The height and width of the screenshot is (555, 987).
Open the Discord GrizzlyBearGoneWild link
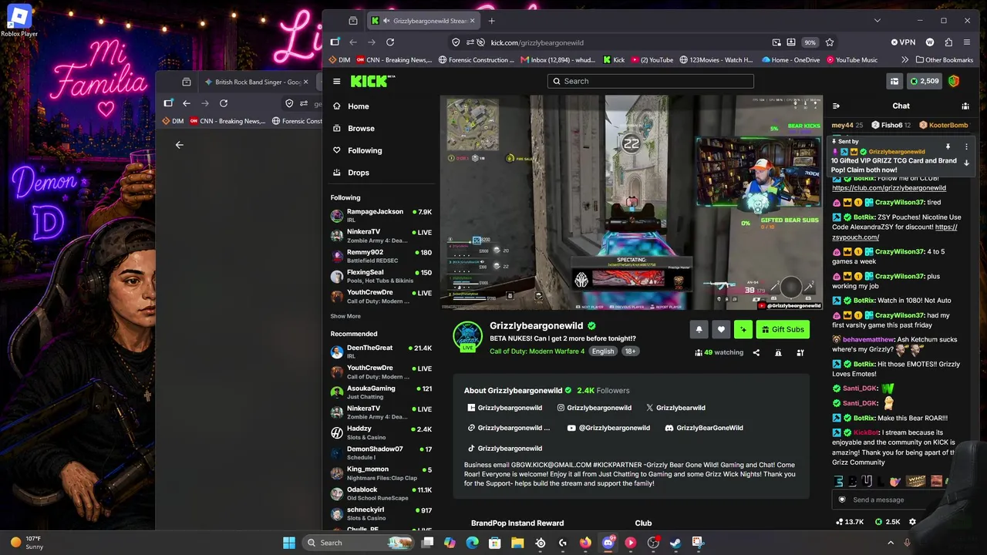(x=704, y=428)
